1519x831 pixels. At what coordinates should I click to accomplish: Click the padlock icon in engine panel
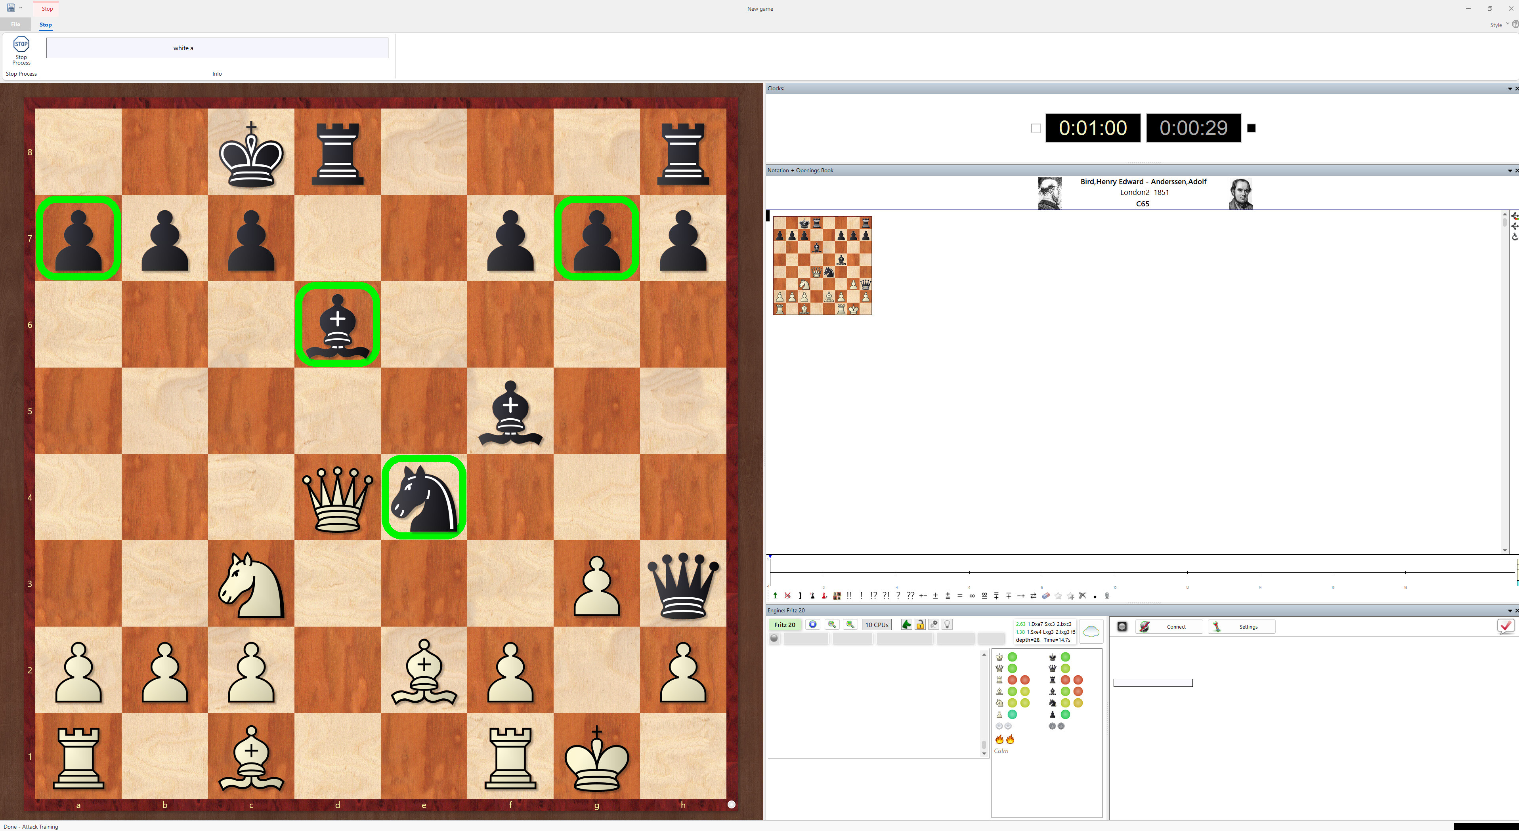921,625
